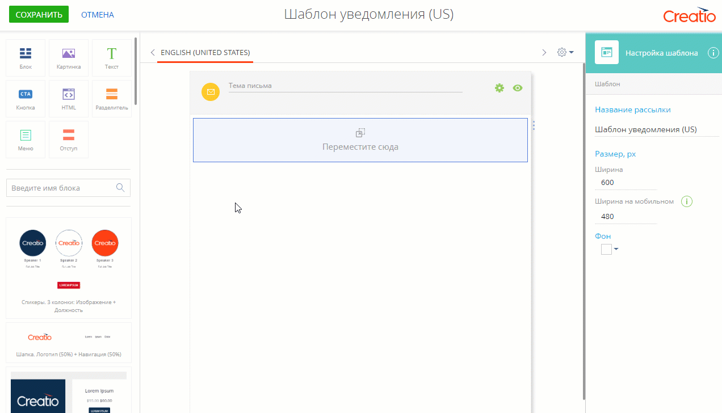Toggle the green eye preview icon
Image resolution: width=722 pixels, height=413 pixels.
click(517, 88)
